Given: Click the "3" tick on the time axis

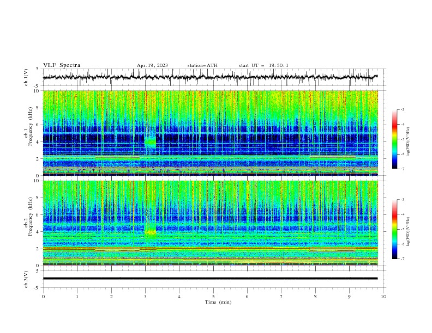Looking at the screenshot, I should point(145,297).
